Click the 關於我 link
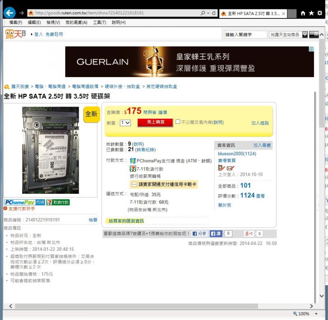 click(224, 205)
